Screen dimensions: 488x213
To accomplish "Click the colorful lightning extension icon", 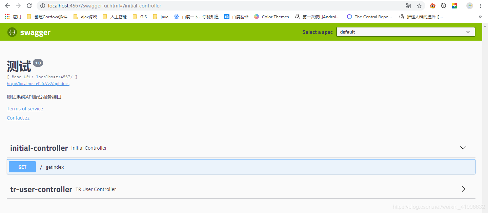I will [454, 6].
